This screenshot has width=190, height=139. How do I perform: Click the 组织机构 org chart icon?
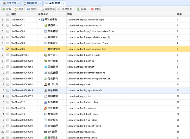[46, 79]
